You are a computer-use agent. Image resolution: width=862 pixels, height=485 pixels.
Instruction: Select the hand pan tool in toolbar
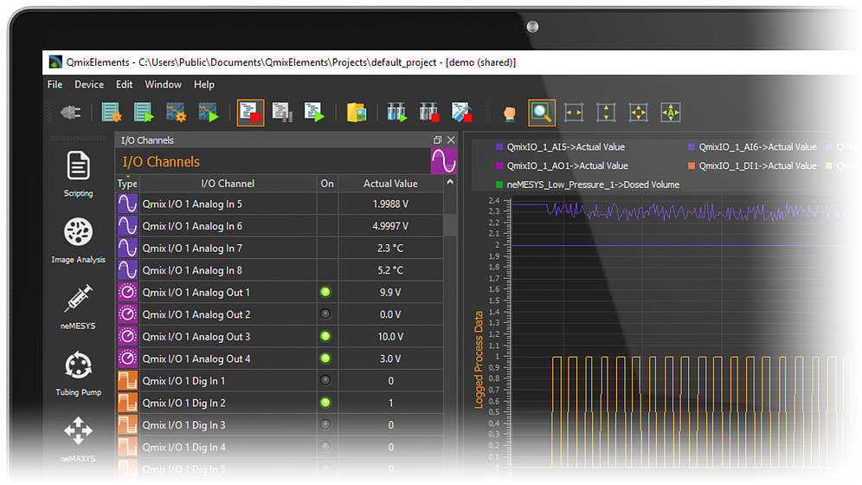(510, 113)
